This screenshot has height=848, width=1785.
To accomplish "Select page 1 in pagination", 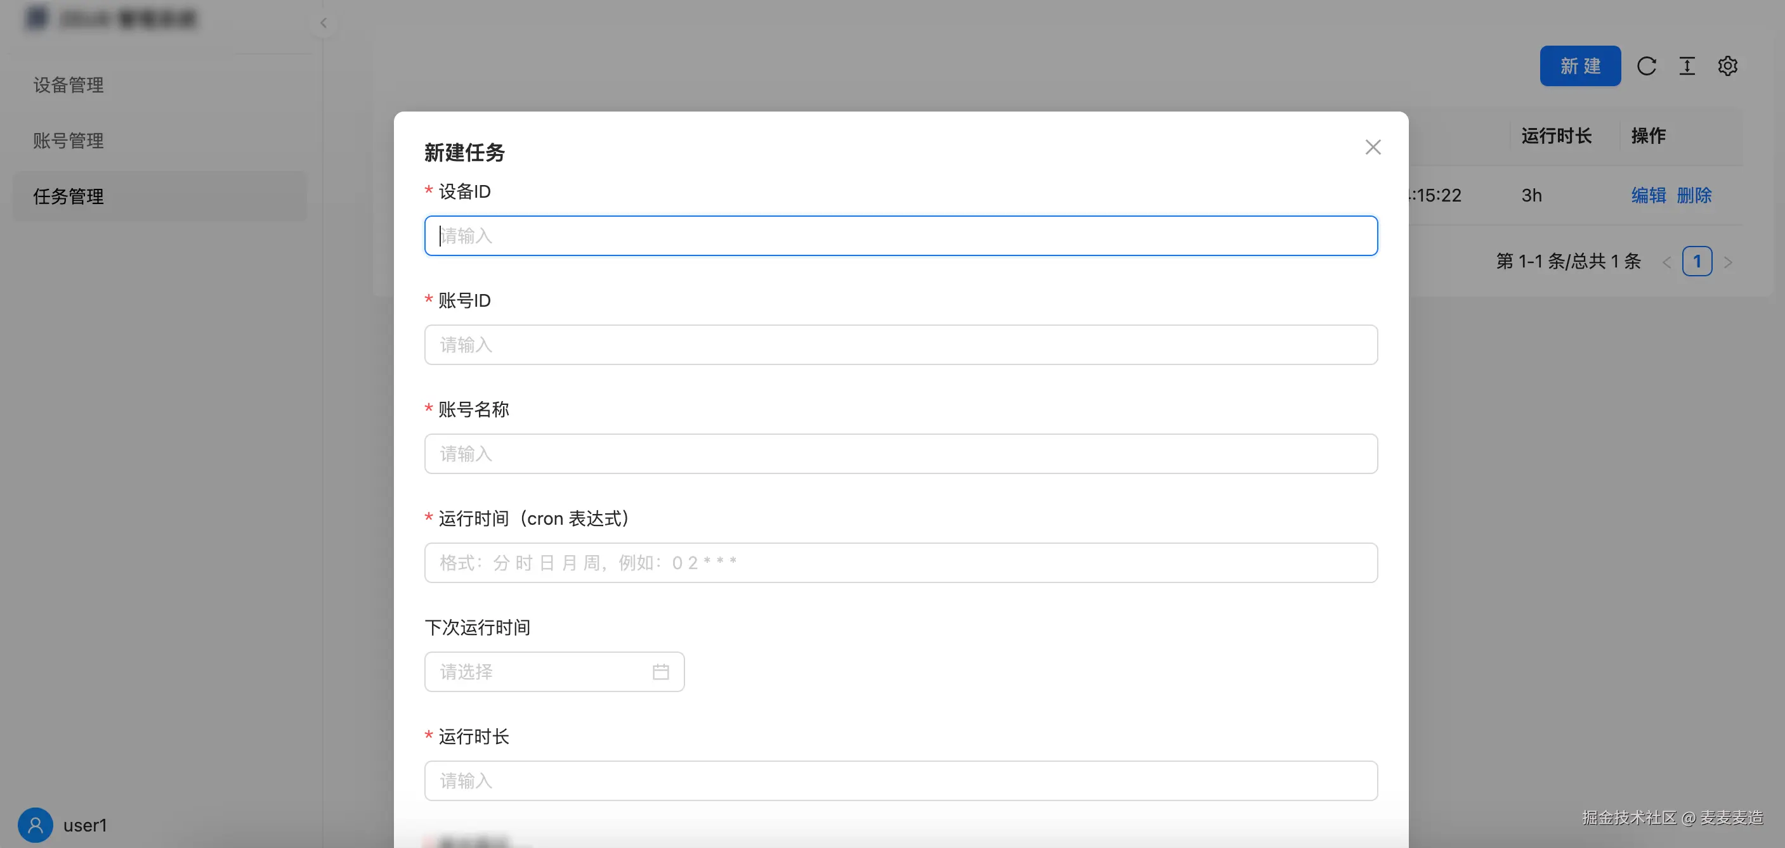I will coord(1697,262).
